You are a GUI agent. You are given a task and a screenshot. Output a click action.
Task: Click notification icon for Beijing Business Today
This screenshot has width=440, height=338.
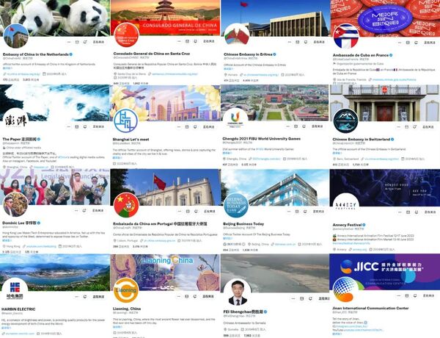click(x=305, y=211)
